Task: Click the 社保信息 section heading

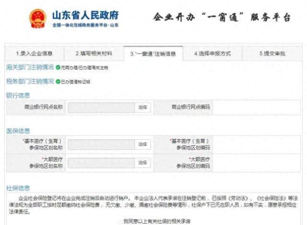Action: [18, 188]
